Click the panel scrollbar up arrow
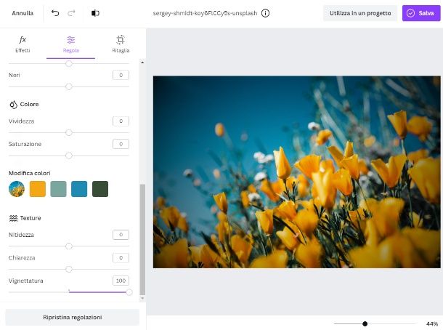The image size is (443, 330). click(142, 63)
